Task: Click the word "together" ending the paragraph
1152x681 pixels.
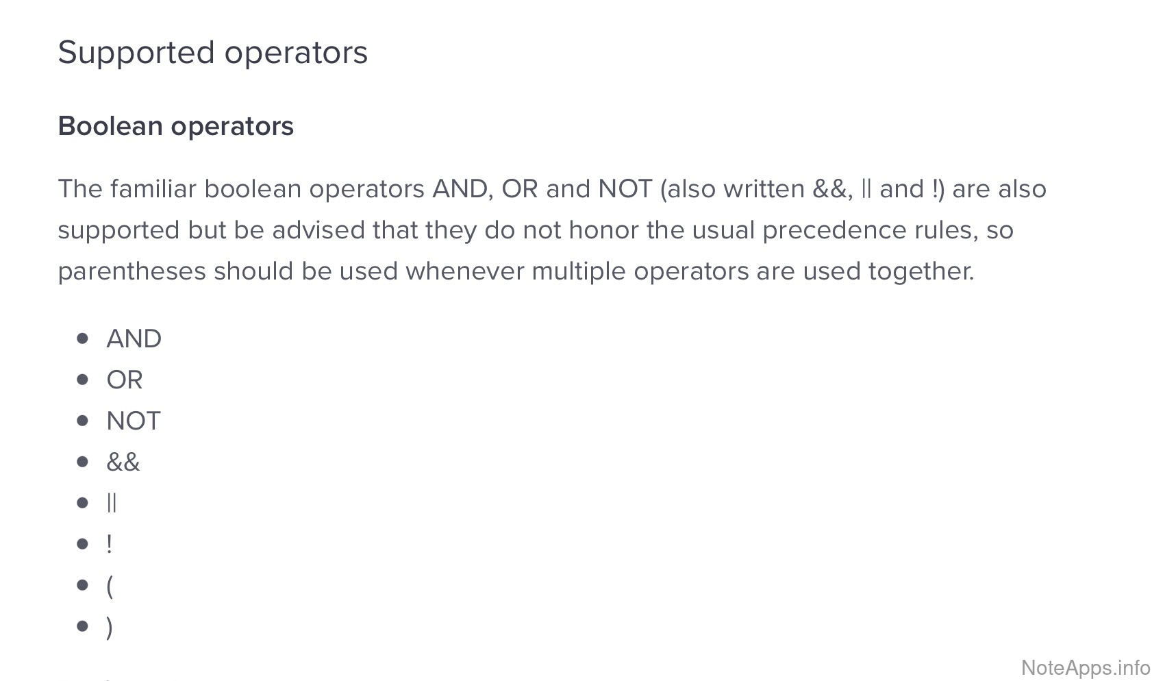Action: click(x=920, y=271)
